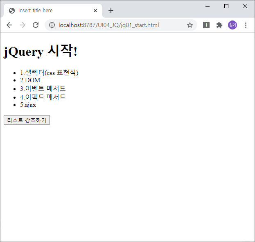The width and height of the screenshot is (255, 242).
Task: Close the 'Insert title here' tab
Action: pos(95,11)
